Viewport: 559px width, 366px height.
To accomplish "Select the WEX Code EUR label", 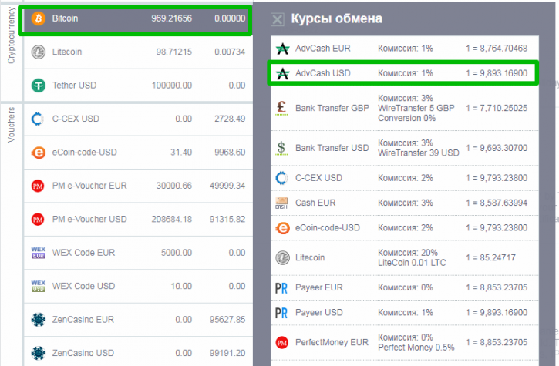I will coord(83,253).
